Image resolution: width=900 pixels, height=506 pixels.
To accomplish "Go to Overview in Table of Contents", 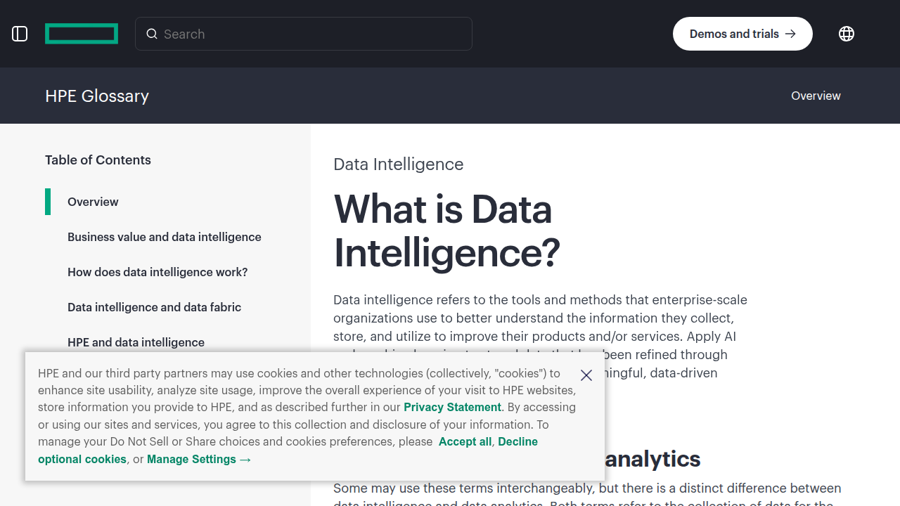I will 93,202.
